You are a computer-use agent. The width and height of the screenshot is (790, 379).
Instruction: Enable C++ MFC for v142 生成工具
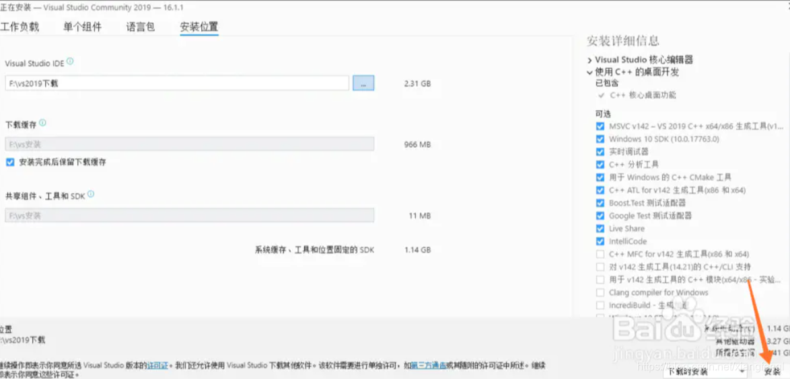(600, 253)
